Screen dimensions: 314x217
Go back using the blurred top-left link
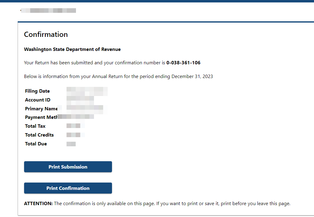pyautogui.click(x=48, y=10)
